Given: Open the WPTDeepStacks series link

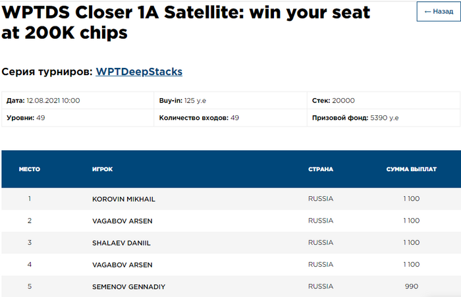Looking at the screenshot, I should coord(139,71).
